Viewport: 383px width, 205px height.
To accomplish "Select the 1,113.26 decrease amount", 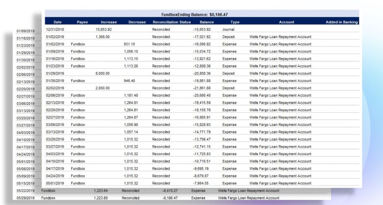I will [131, 66].
